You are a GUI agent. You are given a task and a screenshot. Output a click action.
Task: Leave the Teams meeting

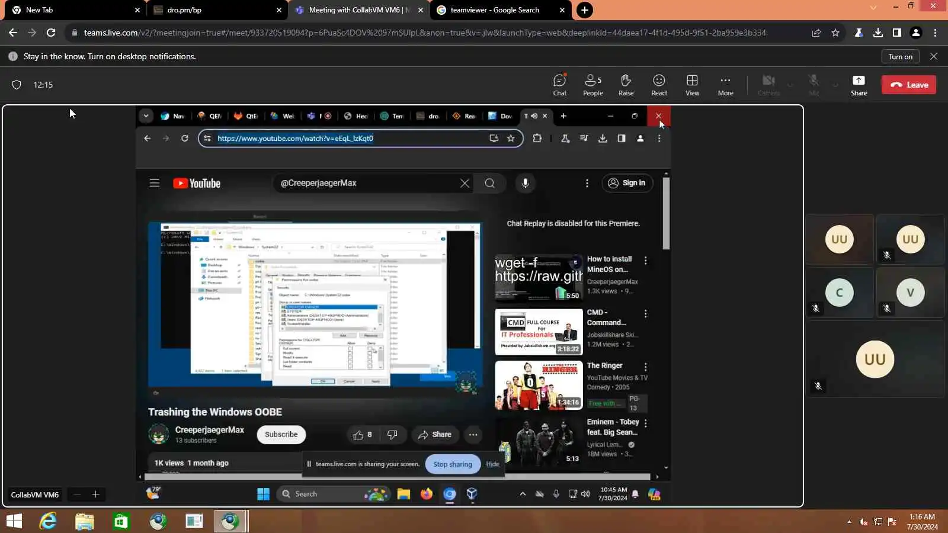(x=909, y=85)
